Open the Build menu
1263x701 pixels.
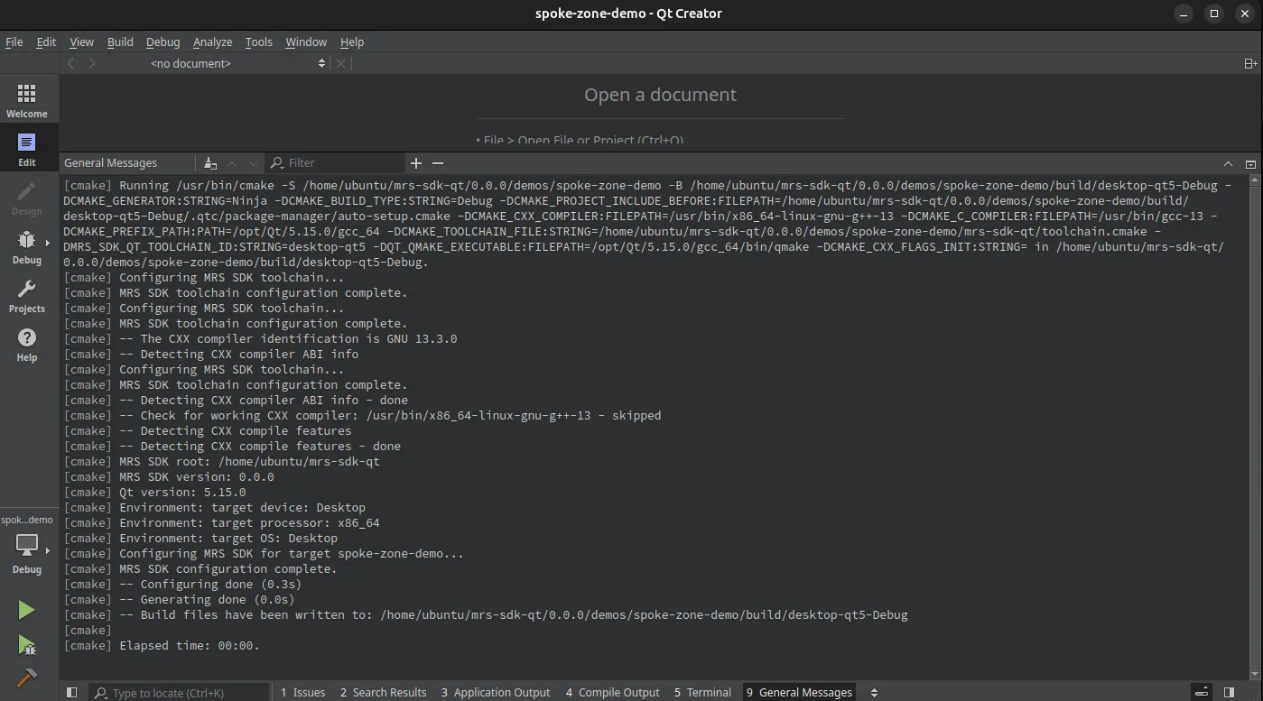coord(120,42)
